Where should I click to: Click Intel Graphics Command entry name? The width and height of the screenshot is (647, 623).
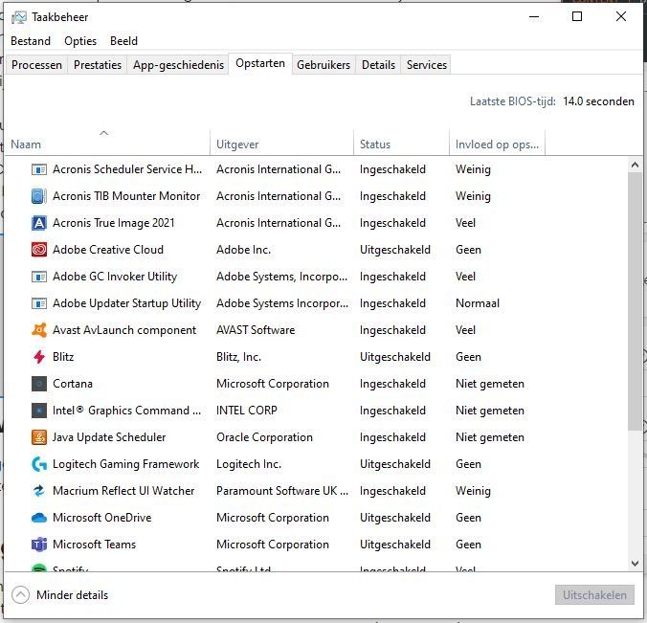(126, 411)
